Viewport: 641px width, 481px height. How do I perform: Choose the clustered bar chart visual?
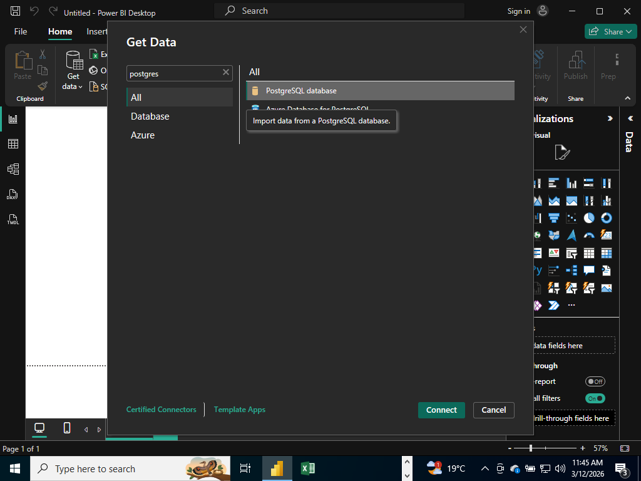click(554, 183)
